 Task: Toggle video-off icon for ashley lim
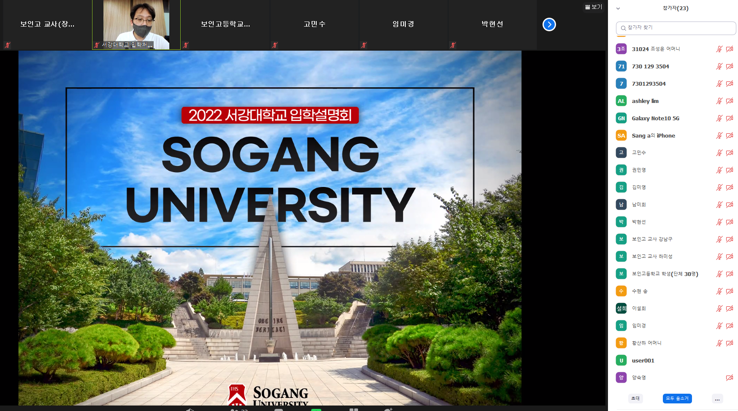pyautogui.click(x=730, y=101)
